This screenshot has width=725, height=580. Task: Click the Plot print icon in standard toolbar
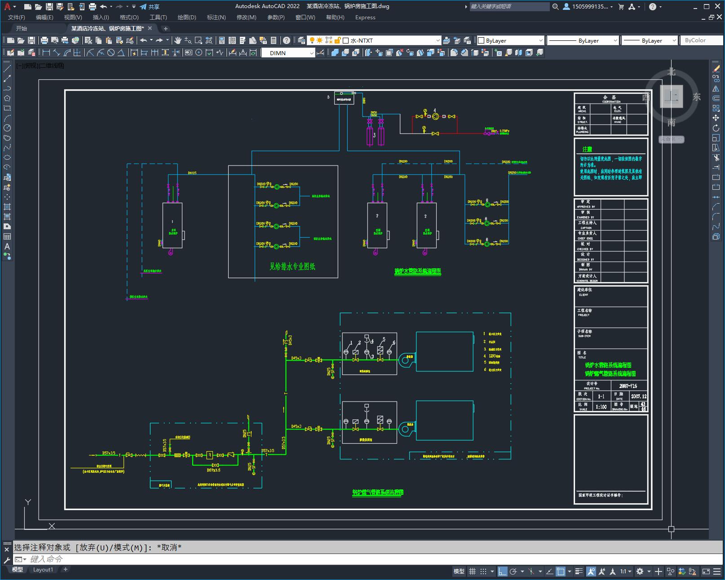44,40
